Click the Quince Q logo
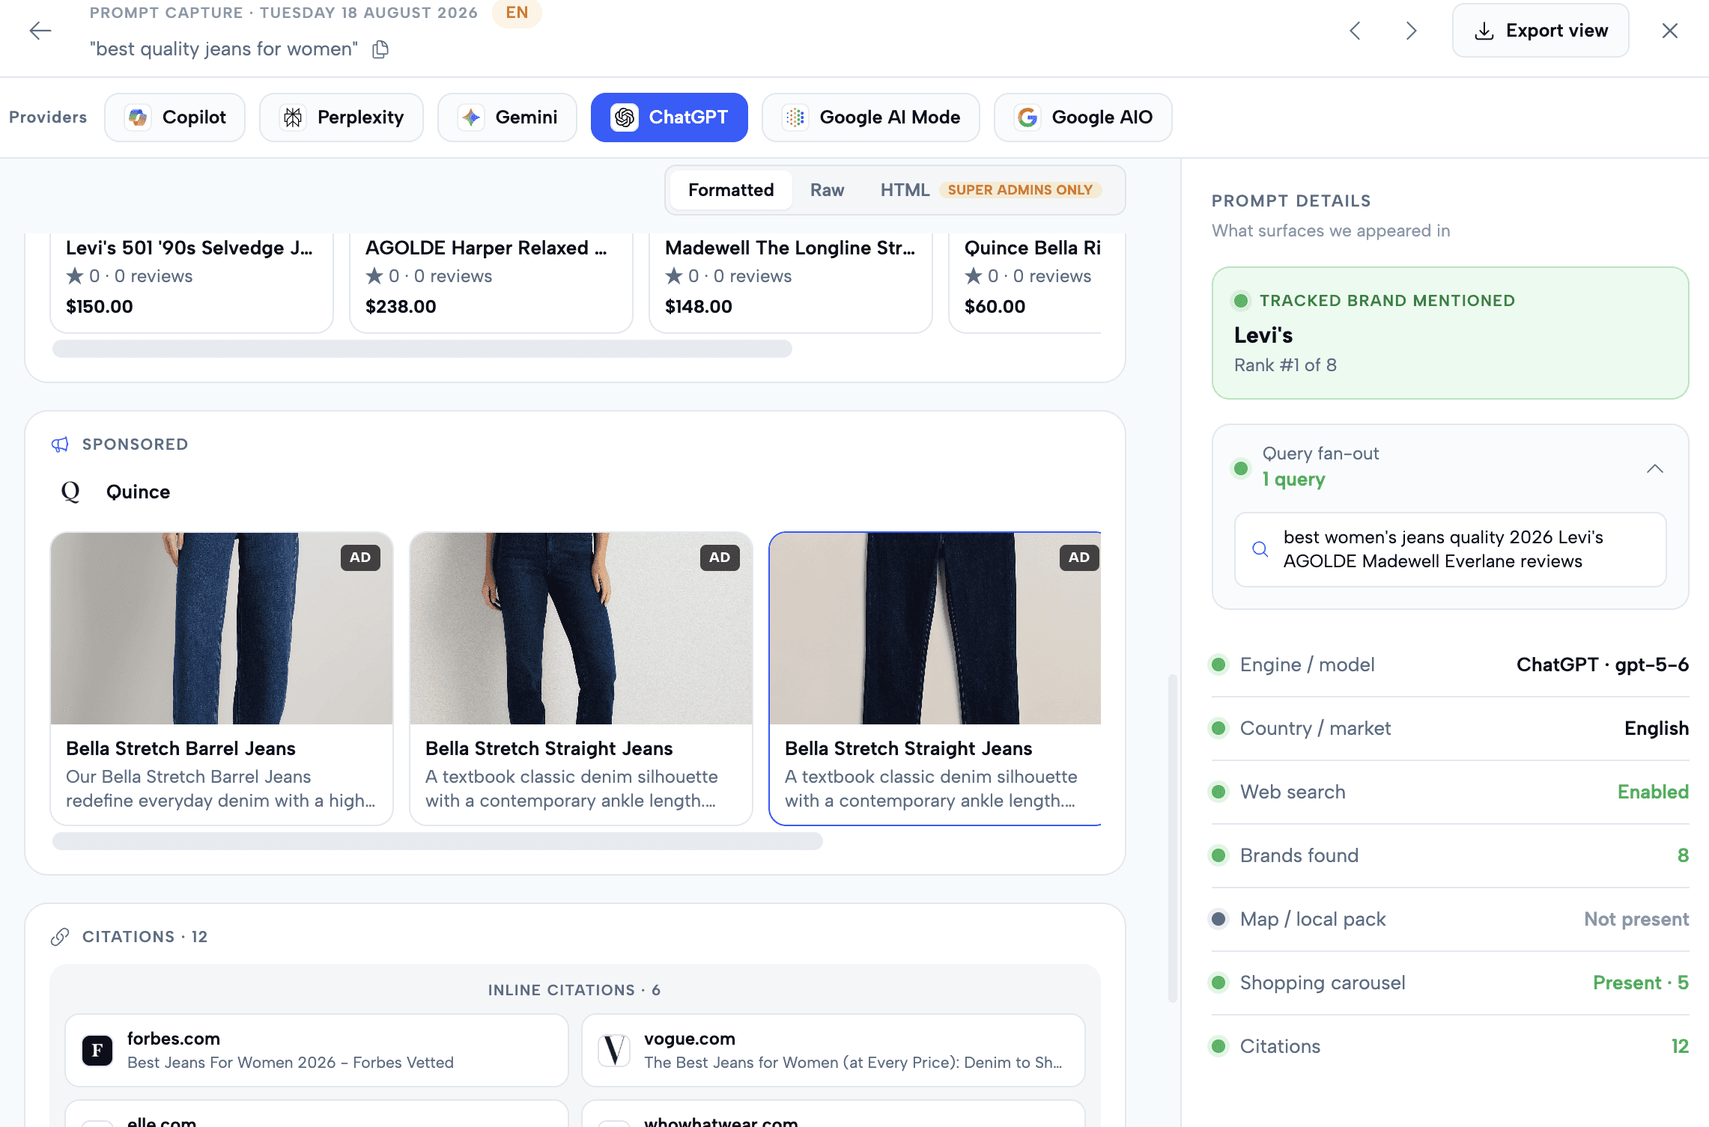1709x1127 pixels. coord(70,492)
